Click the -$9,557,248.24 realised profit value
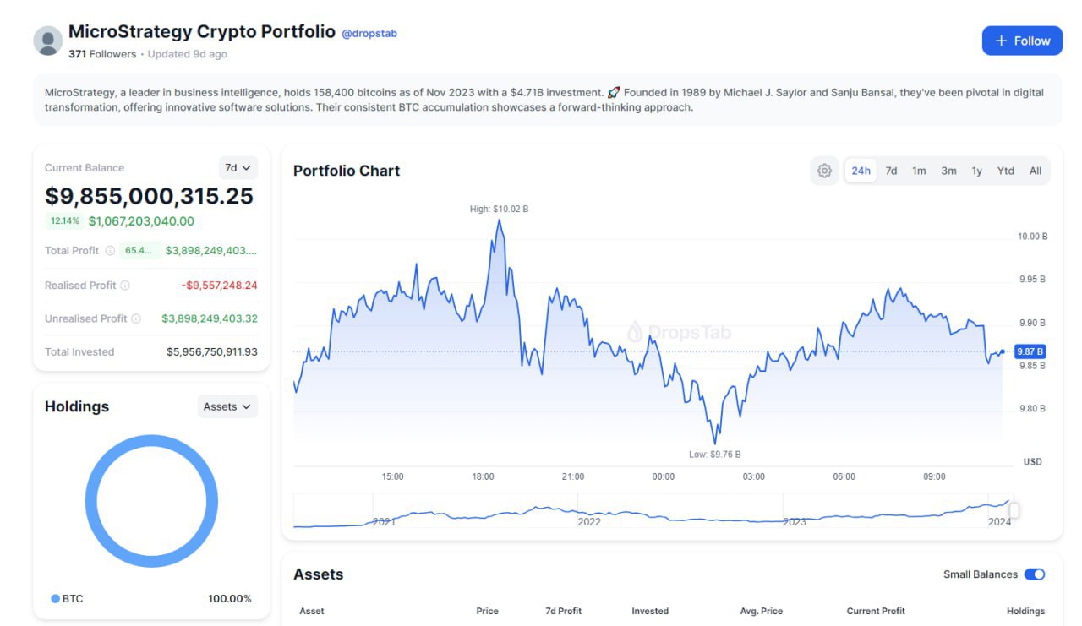 pos(219,286)
